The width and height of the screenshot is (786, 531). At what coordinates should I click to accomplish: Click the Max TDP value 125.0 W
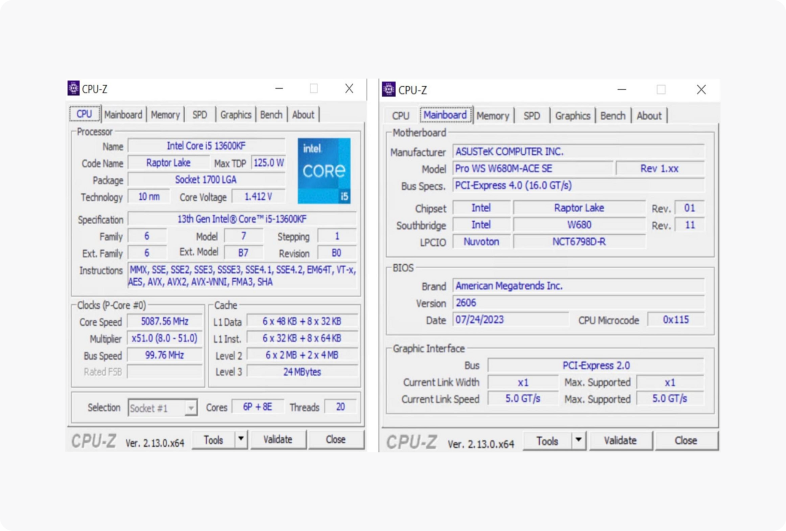[269, 163]
